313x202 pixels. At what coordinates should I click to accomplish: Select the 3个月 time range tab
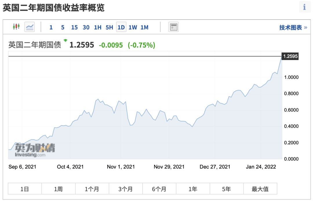pyautogui.click(x=125, y=189)
